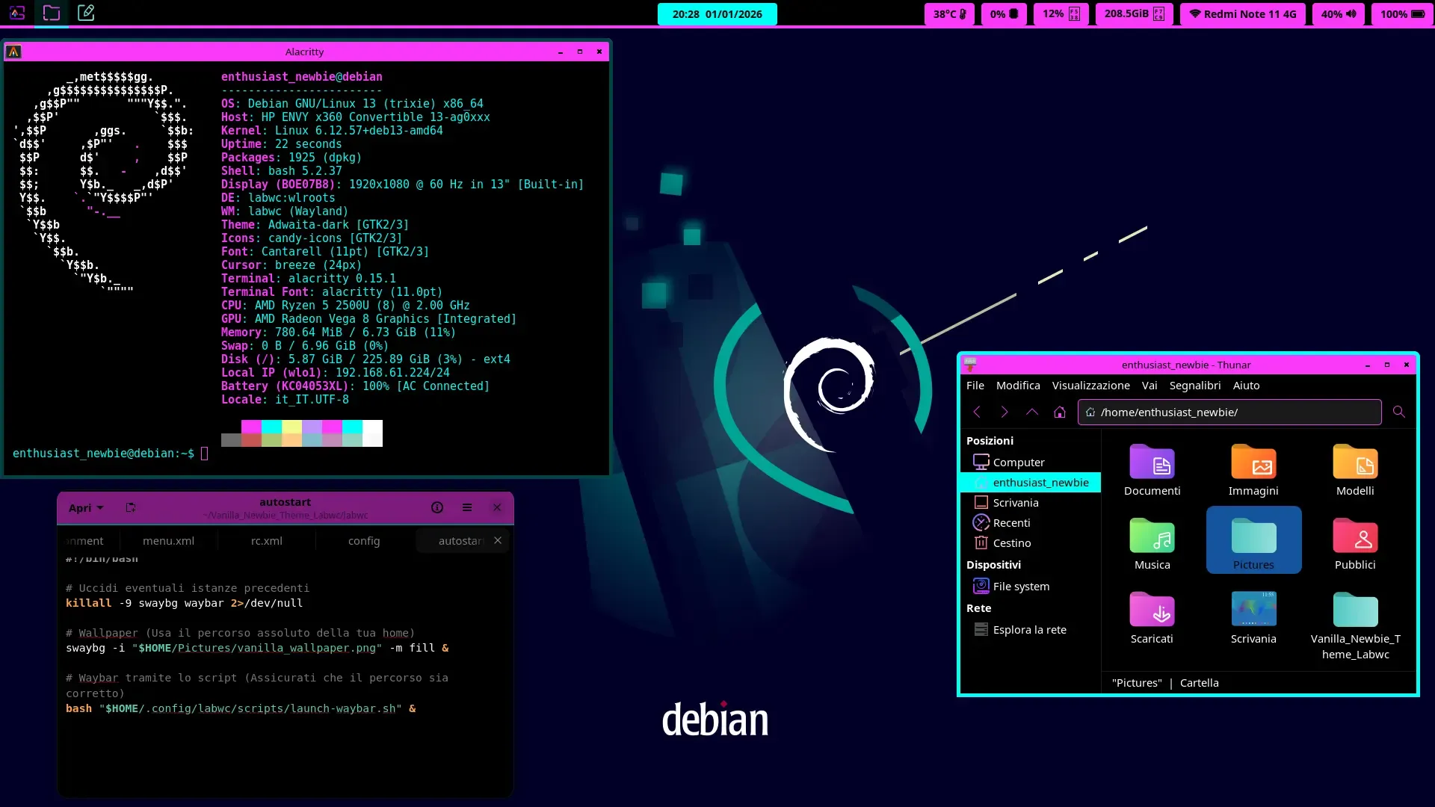Image resolution: width=1435 pixels, height=807 pixels.
Task: Open Mousepad's hamburger menu
Action: (x=468, y=507)
